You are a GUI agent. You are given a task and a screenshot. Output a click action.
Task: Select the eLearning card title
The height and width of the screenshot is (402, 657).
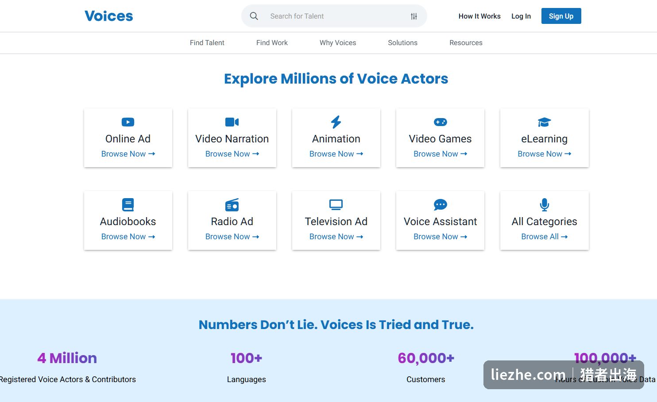[545, 139]
